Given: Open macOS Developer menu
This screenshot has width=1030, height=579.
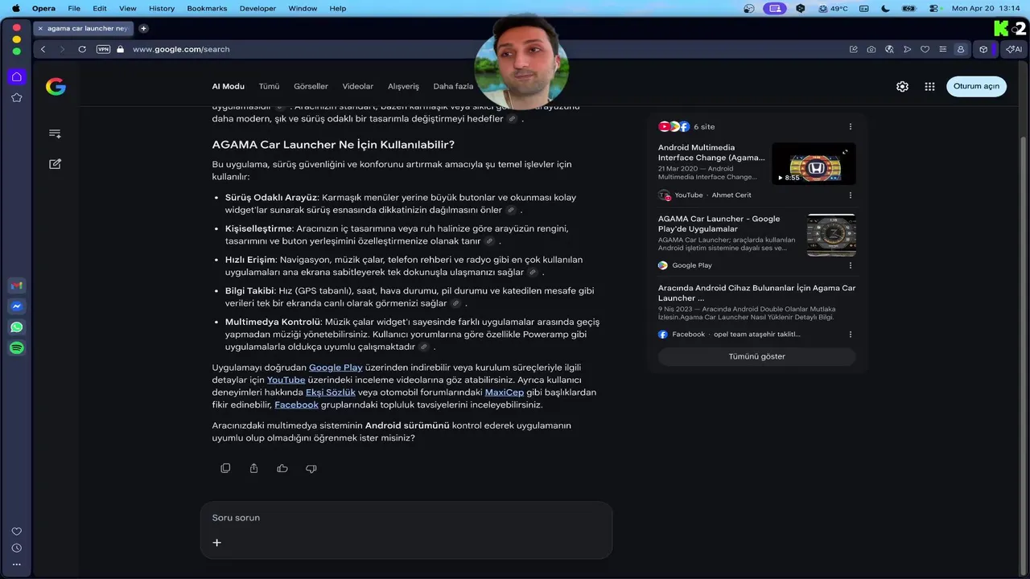Looking at the screenshot, I should pos(257,8).
